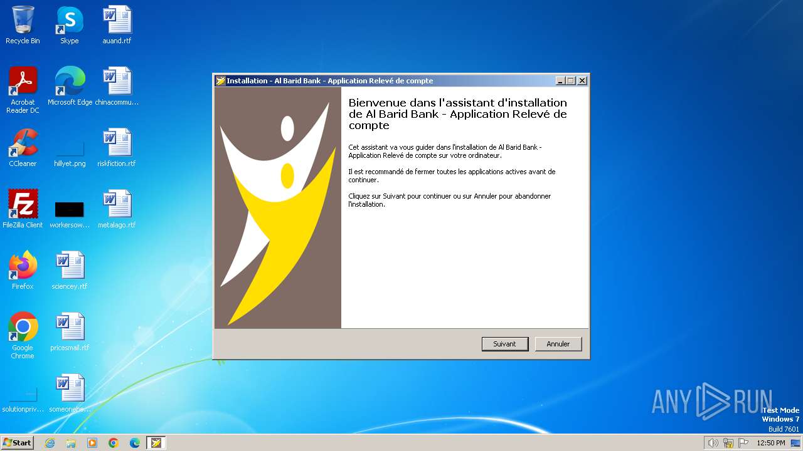Launch the Google Chrome desktop shortcut
The width and height of the screenshot is (803, 451).
[23, 335]
